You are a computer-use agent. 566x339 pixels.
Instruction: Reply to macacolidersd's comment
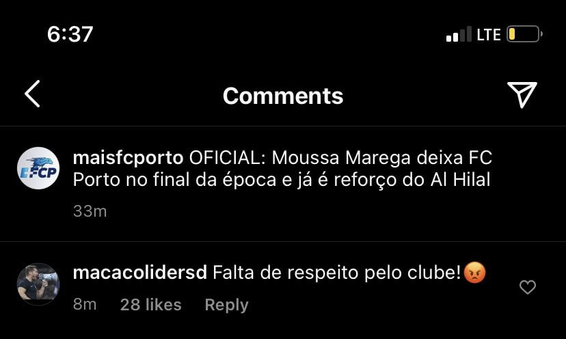(x=226, y=305)
